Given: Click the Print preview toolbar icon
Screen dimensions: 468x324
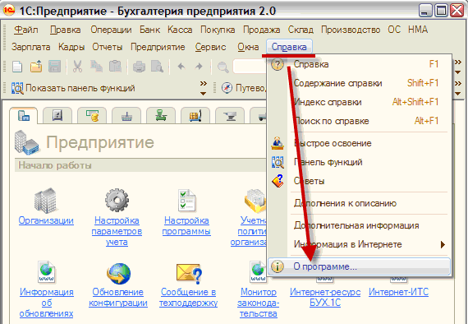Looking at the screenshot, I should [x=157, y=67].
